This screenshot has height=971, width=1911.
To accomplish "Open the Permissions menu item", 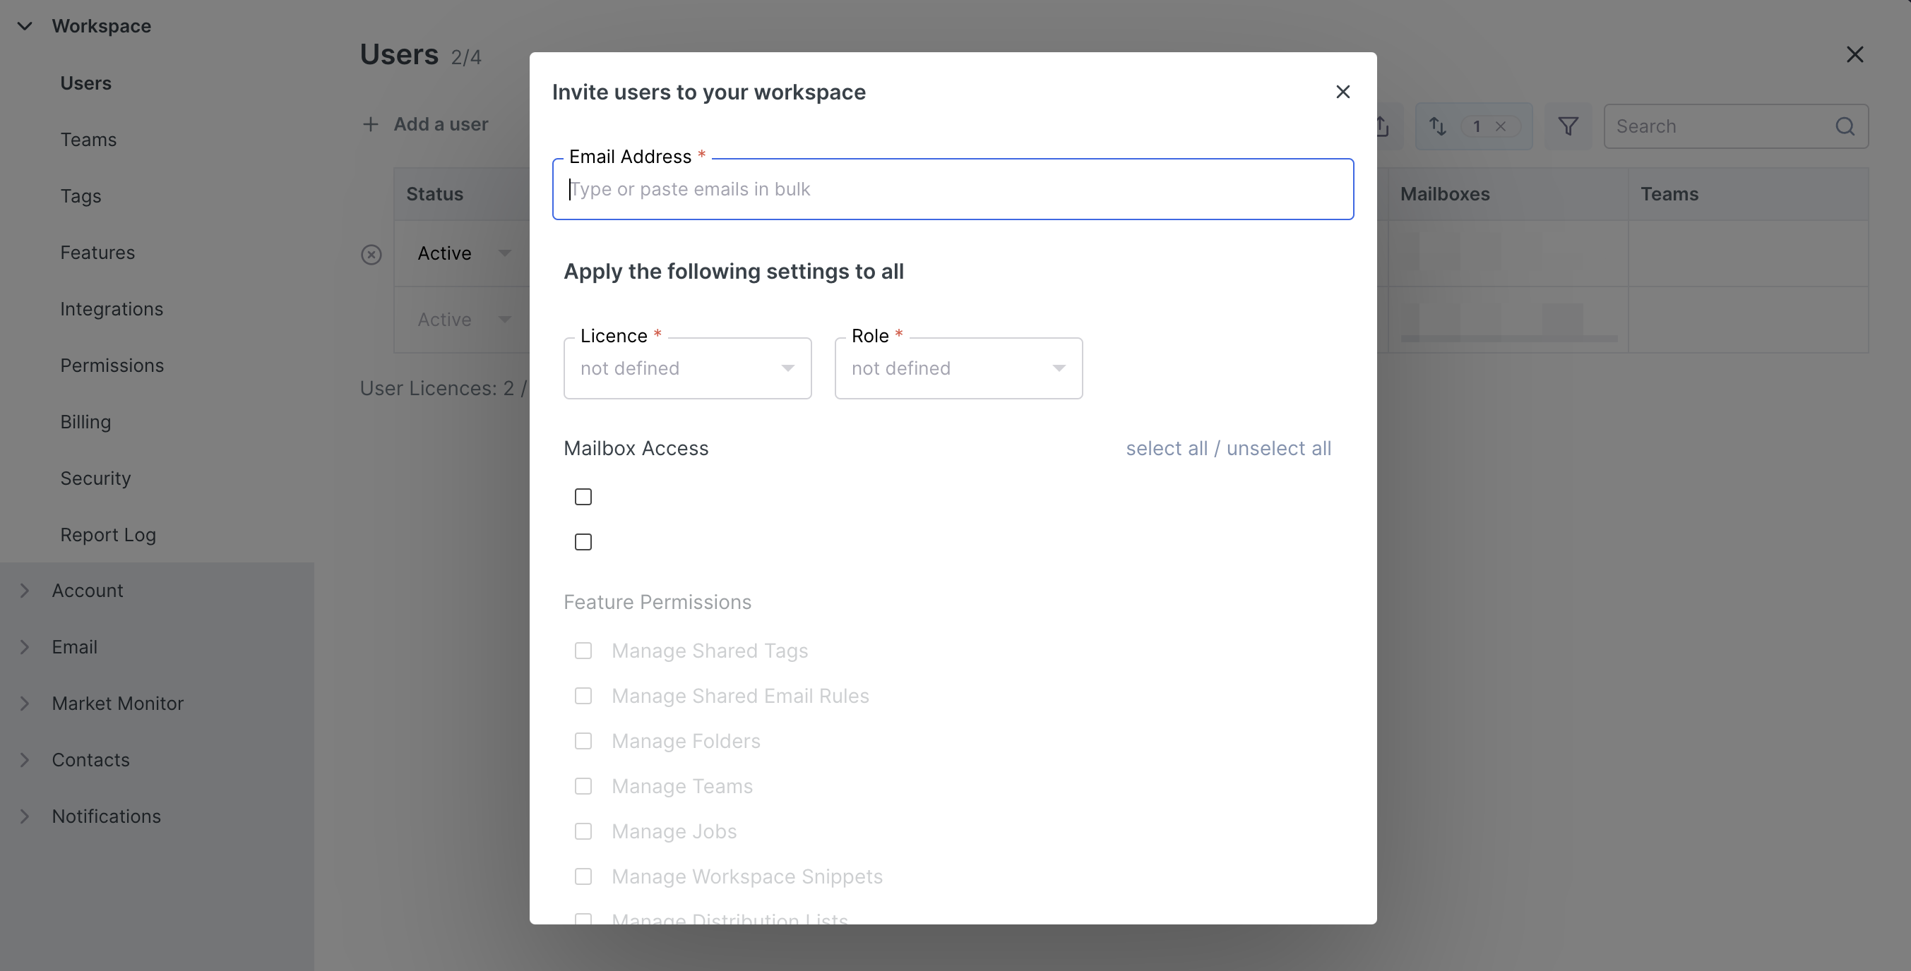I will [112, 366].
